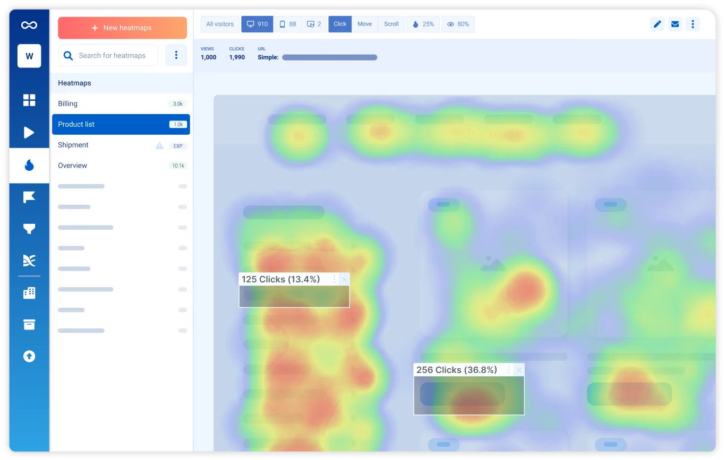Select desktop visitors filter showing 910

pyautogui.click(x=257, y=24)
